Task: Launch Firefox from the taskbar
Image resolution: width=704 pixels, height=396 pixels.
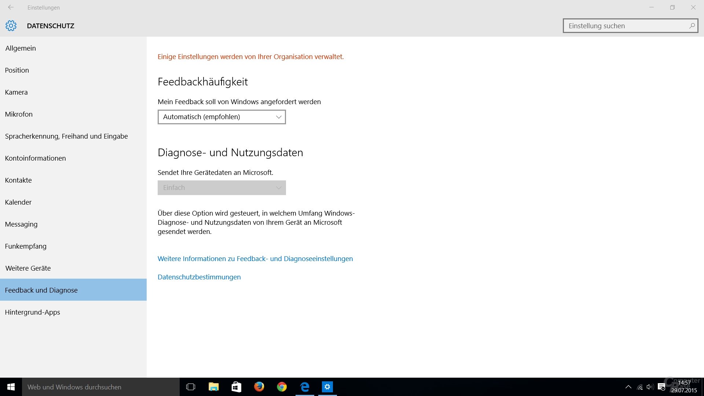Action: tap(259, 387)
